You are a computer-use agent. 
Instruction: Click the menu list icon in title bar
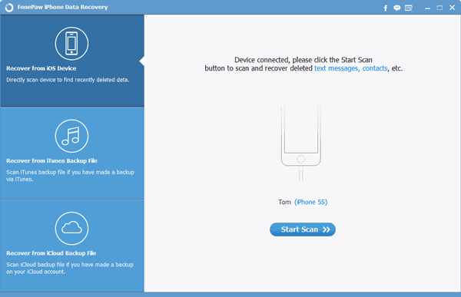pos(409,8)
